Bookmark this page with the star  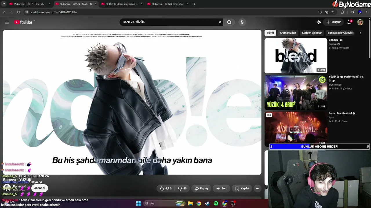(x=332, y=12)
